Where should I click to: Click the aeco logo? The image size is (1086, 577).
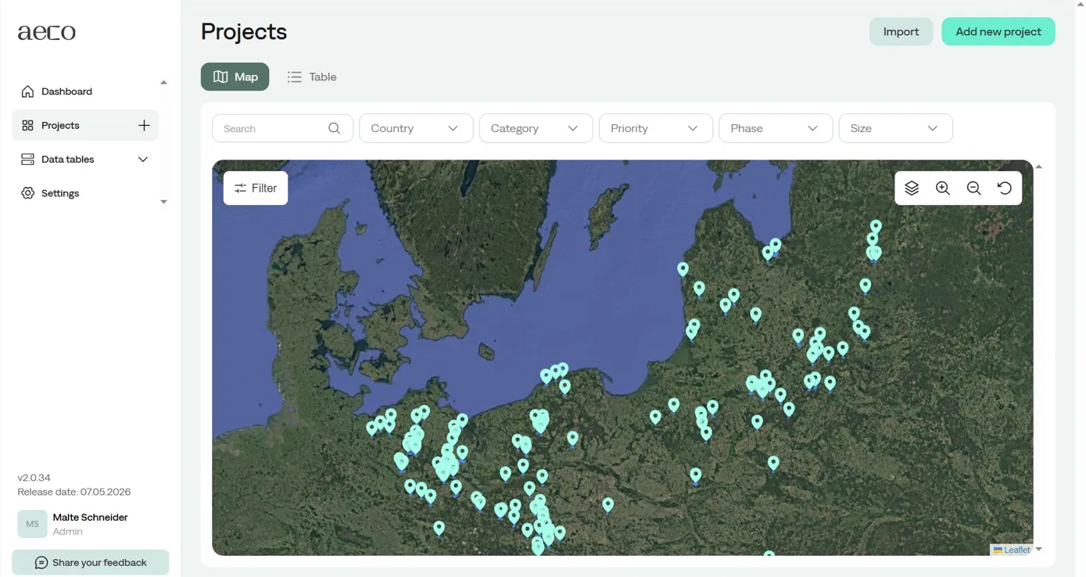[x=47, y=32]
